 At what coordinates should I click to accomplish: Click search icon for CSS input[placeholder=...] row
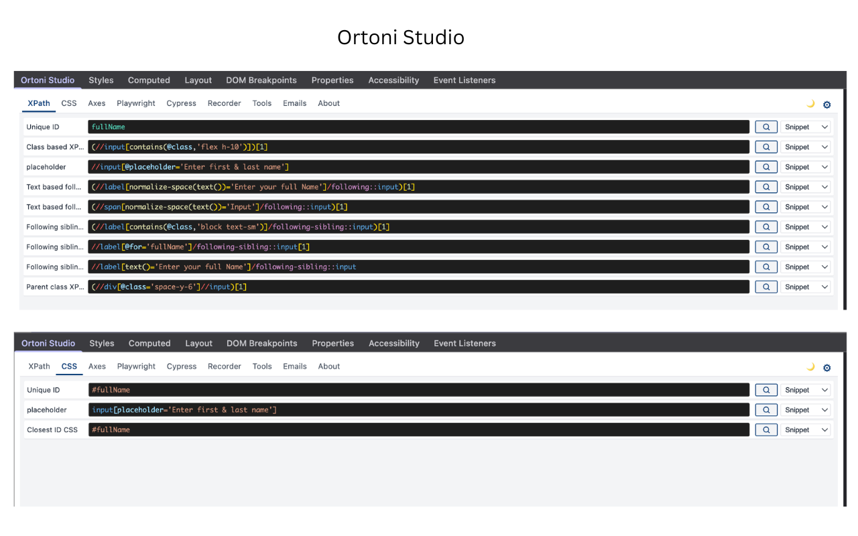(x=766, y=410)
